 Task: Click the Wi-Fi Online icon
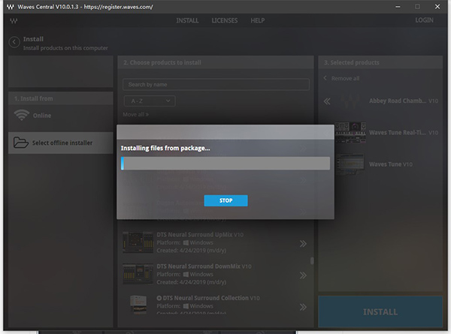pyautogui.click(x=22, y=115)
